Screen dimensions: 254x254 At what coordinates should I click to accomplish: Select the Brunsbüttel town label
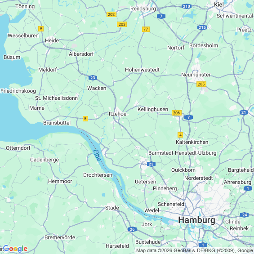tap(57, 123)
